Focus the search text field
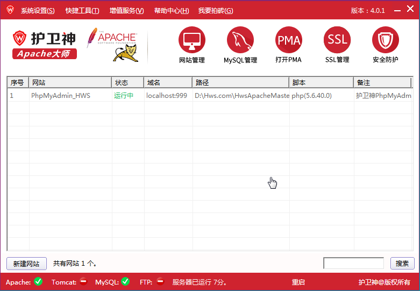 (353, 263)
